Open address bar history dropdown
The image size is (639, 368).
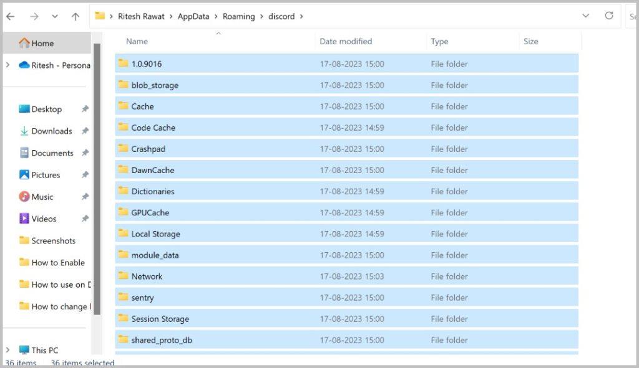[x=585, y=16]
